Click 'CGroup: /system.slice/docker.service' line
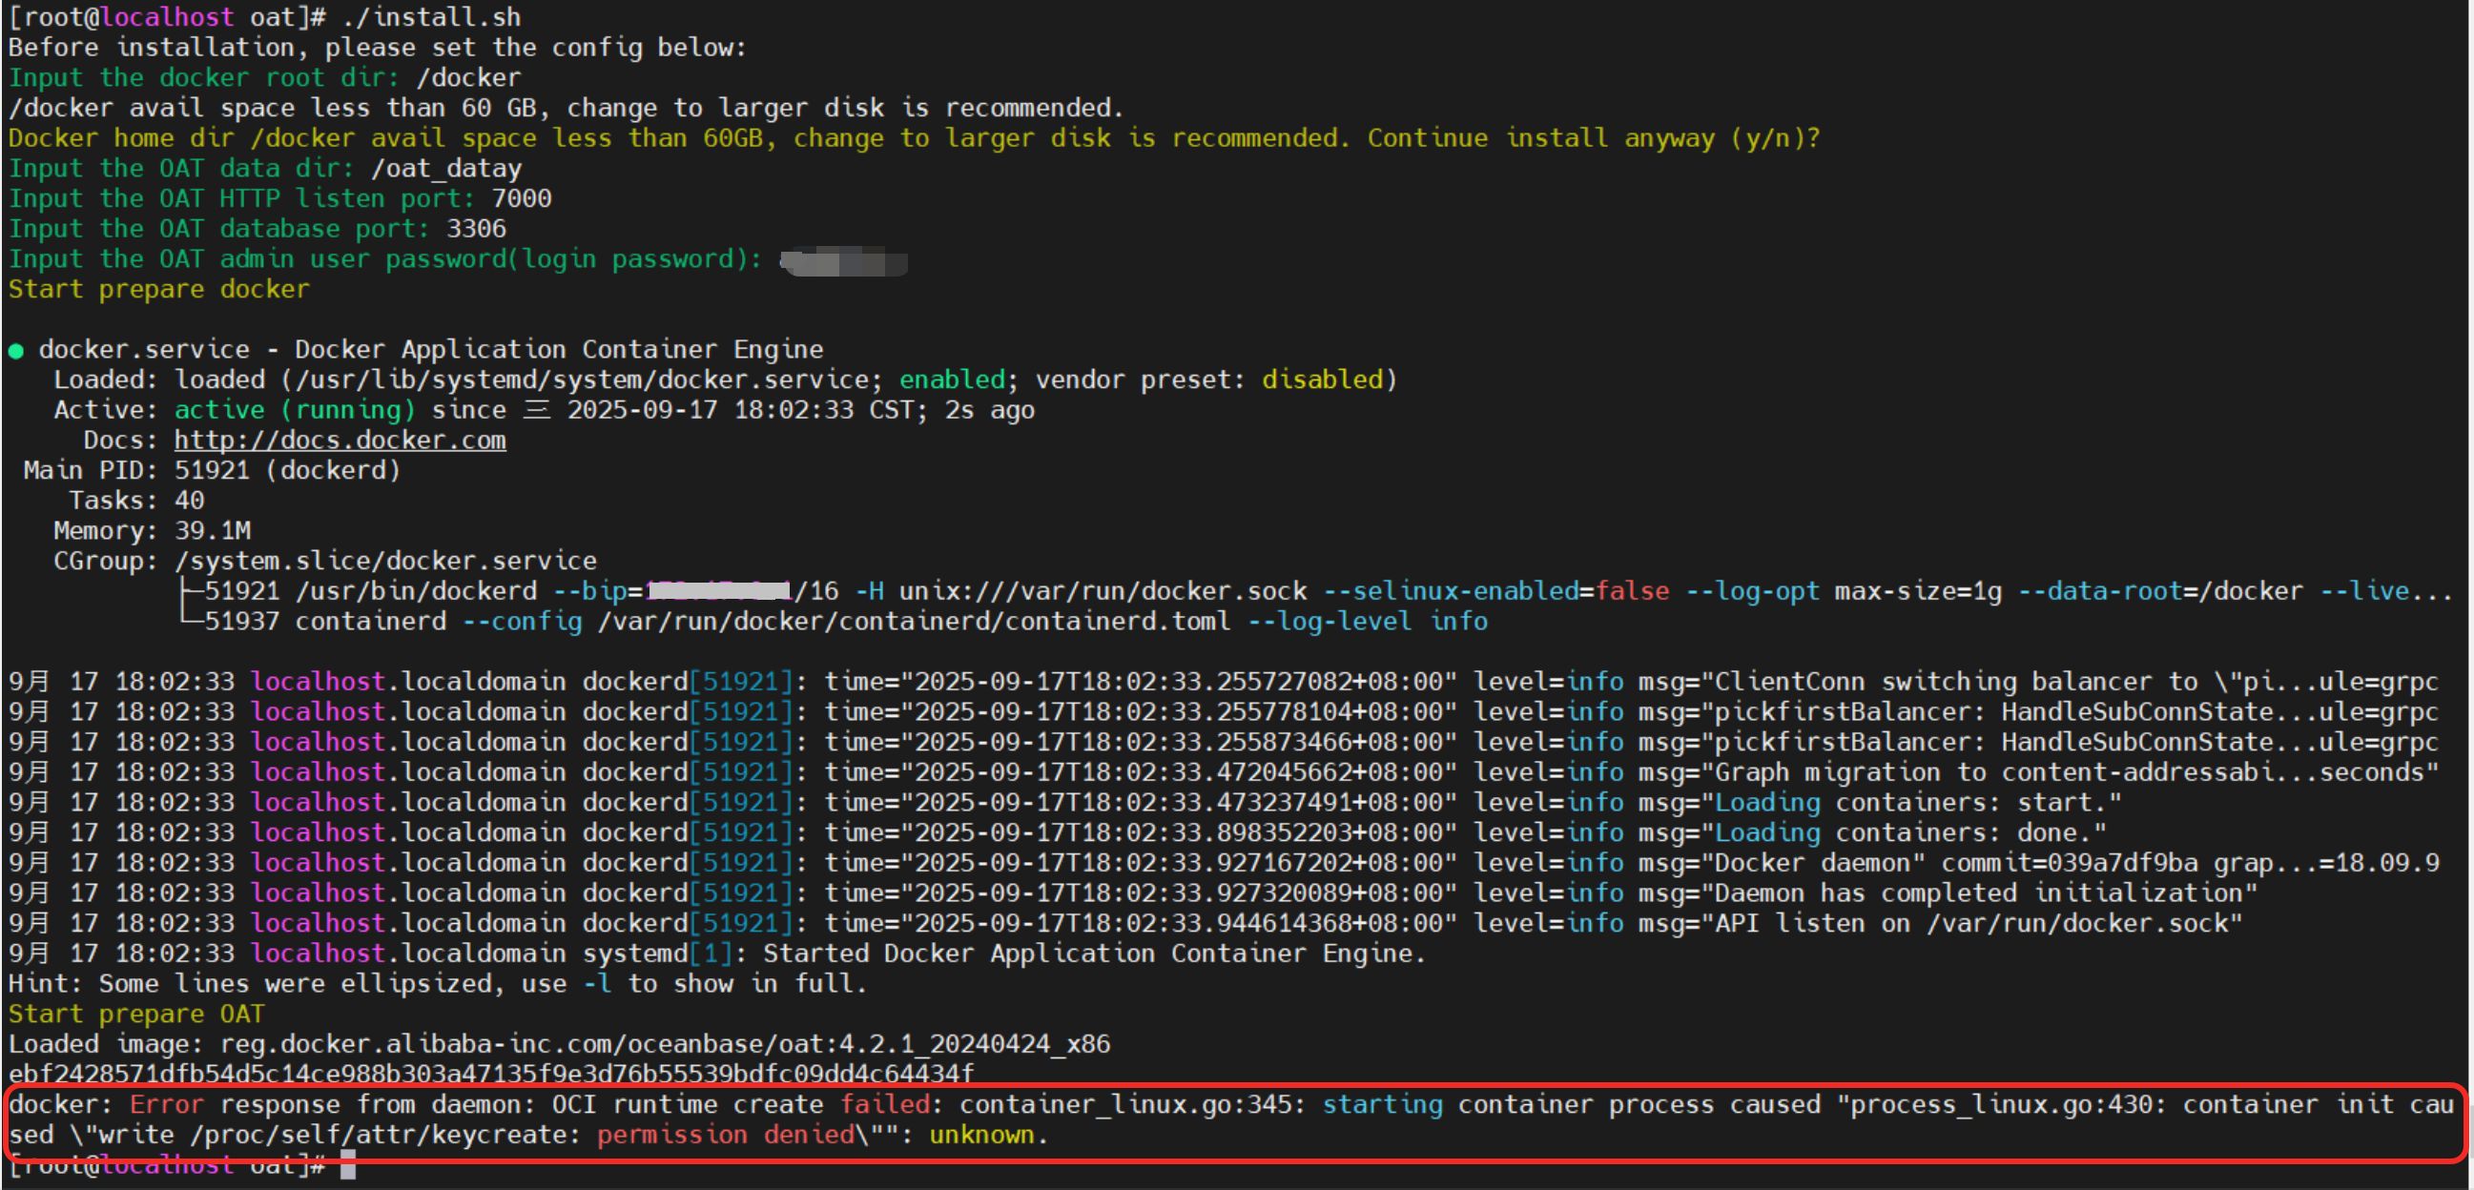The width and height of the screenshot is (2474, 1190). (324, 561)
